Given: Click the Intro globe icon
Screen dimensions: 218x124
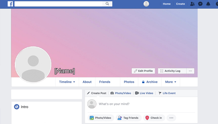Looking at the screenshot, I should [x=17, y=107].
